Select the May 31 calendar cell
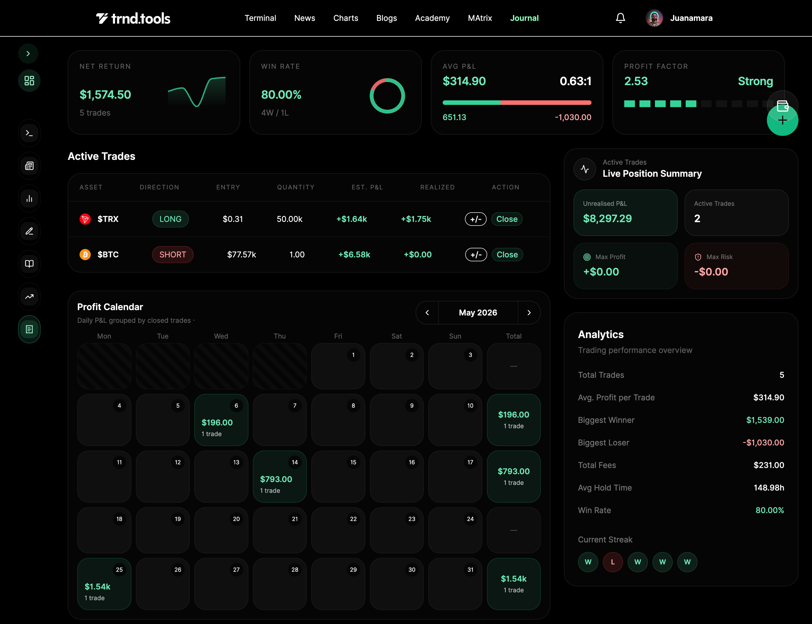812x624 pixels. 455,584
